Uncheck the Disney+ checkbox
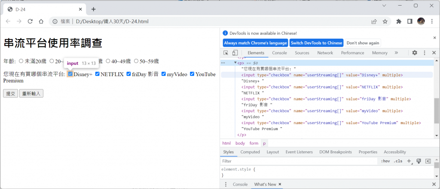 tap(70, 74)
